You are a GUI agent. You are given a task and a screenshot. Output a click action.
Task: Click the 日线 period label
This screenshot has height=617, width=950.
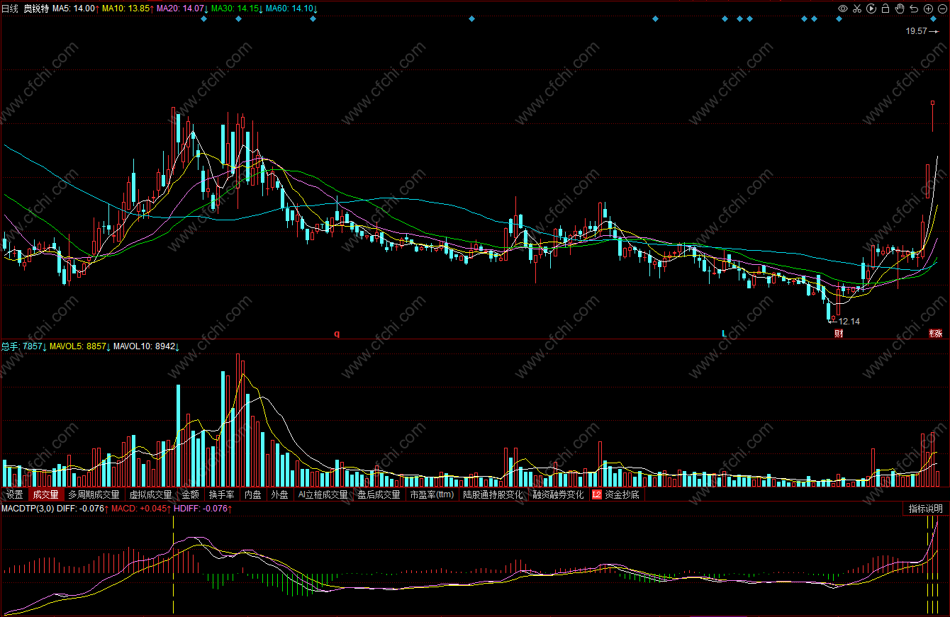click(x=9, y=9)
